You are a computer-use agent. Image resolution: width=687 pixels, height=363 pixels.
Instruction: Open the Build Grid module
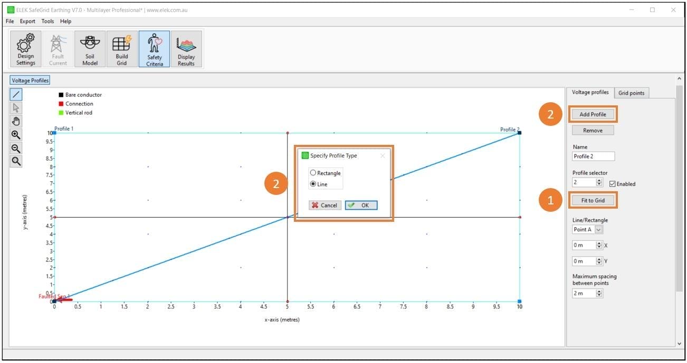tap(121, 47)
